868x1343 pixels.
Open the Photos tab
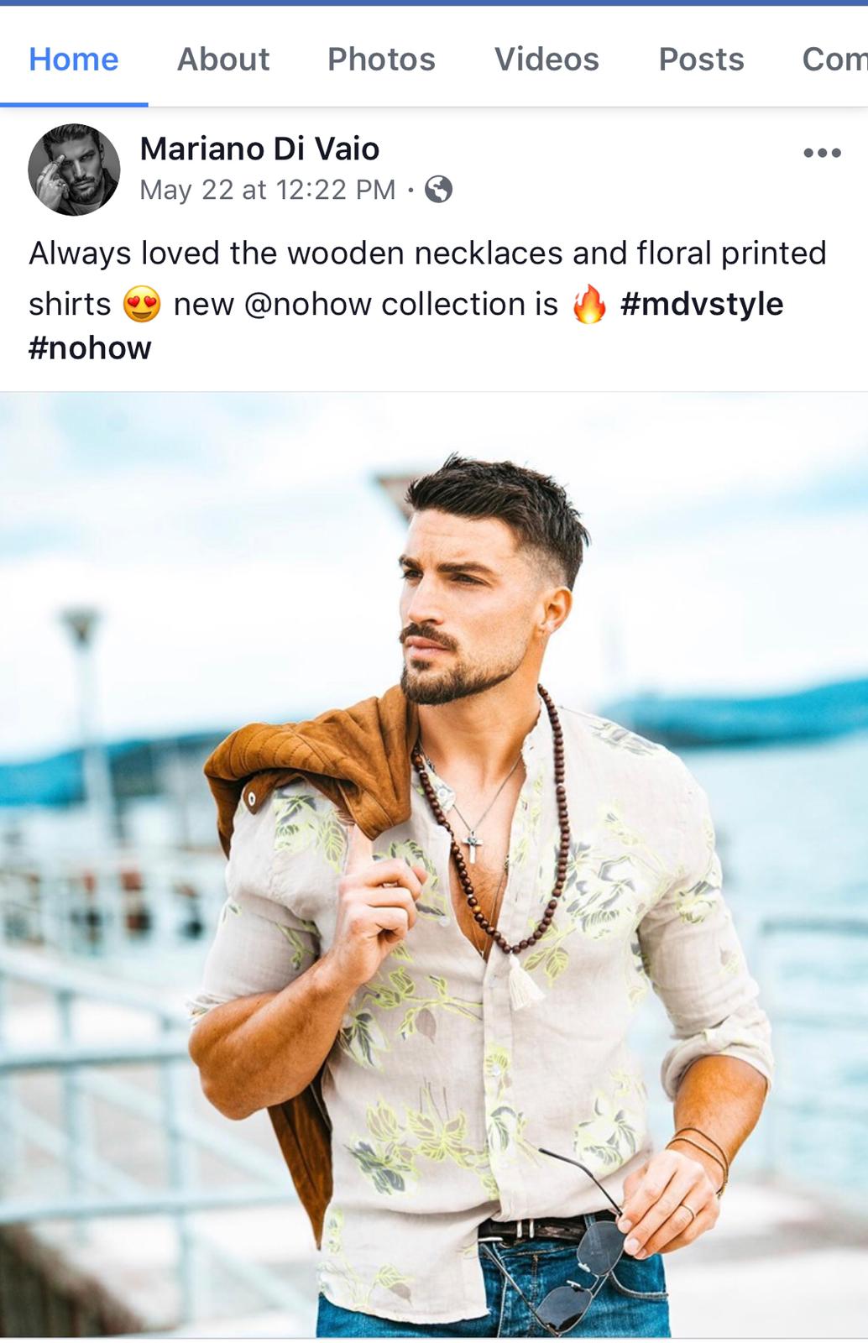pyautogui.click(x=381, y=59)
